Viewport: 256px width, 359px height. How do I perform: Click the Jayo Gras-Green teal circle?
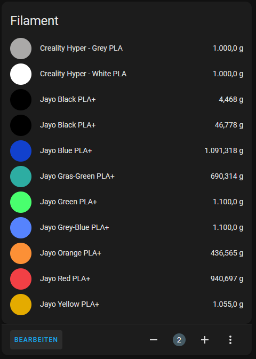pyautogui.click(x=21, y=177)
